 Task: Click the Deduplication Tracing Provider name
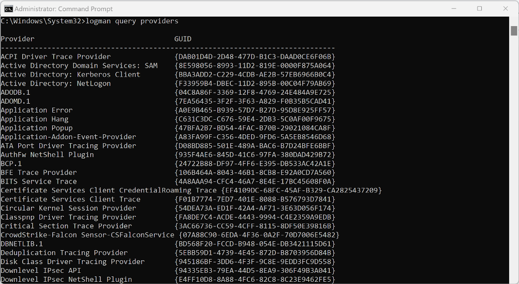tap(64, 252)
